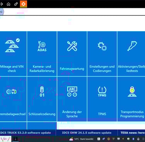Open the Aktivierungen/Stellgliedtests tile
The height and width of the screenshot is (142, 145).
click(131, 54)
